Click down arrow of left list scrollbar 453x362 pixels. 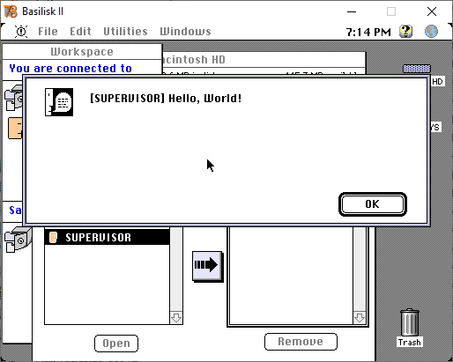(176, 318)
